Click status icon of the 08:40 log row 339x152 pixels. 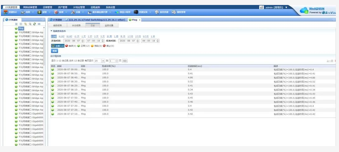pos(52,78)
